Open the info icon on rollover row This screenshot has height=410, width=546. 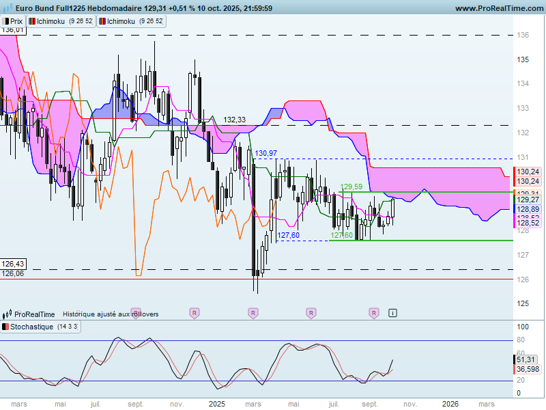(x=392, y=313)
